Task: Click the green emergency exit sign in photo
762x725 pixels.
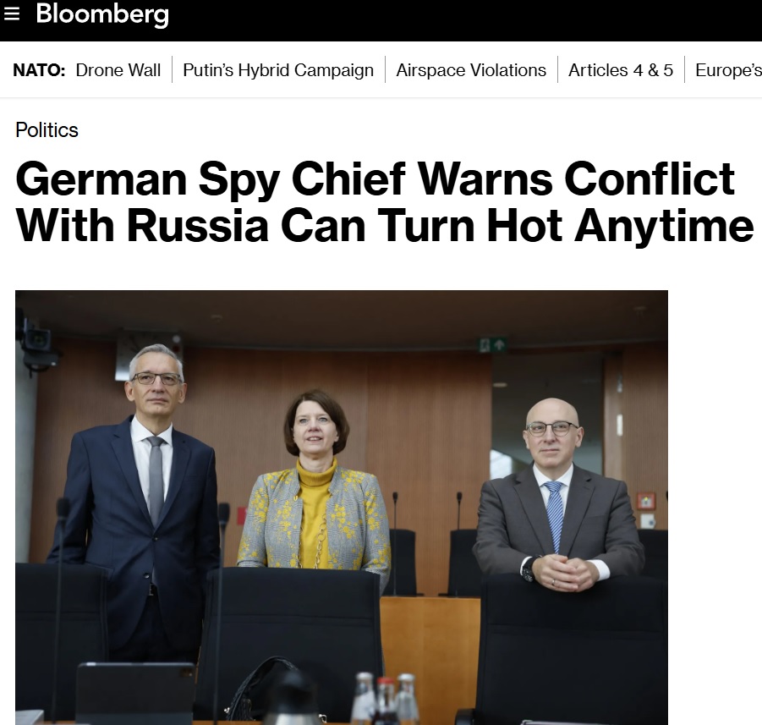Action: point(493,345)
